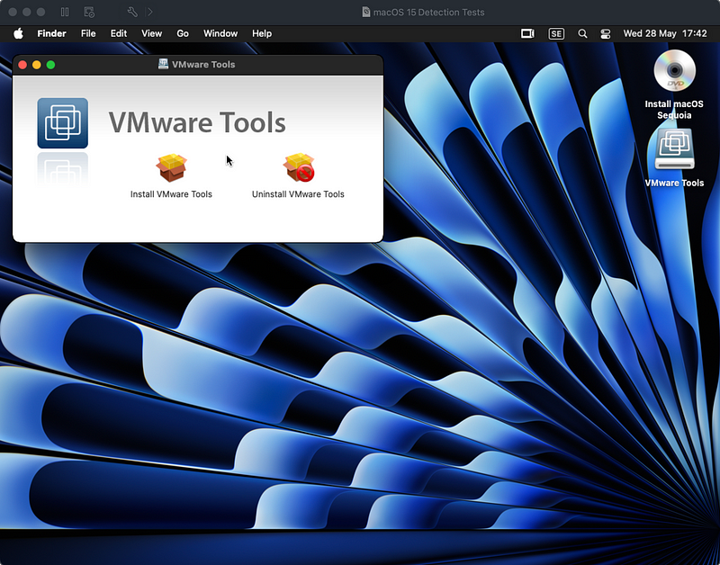Click the VMware Tools title bar text
This screenshot has height=565, width=720.
point(203,64)
